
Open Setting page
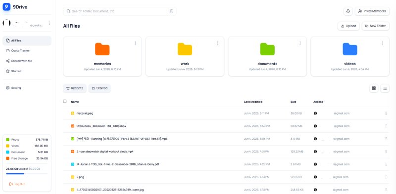point(27,88)
